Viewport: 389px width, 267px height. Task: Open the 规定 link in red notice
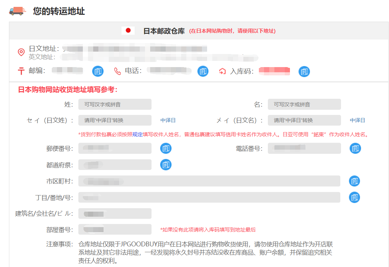pyautogui.click(x=137, y=135)
